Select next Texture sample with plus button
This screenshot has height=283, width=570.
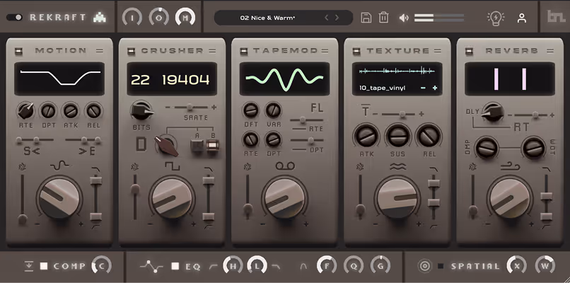435,88
